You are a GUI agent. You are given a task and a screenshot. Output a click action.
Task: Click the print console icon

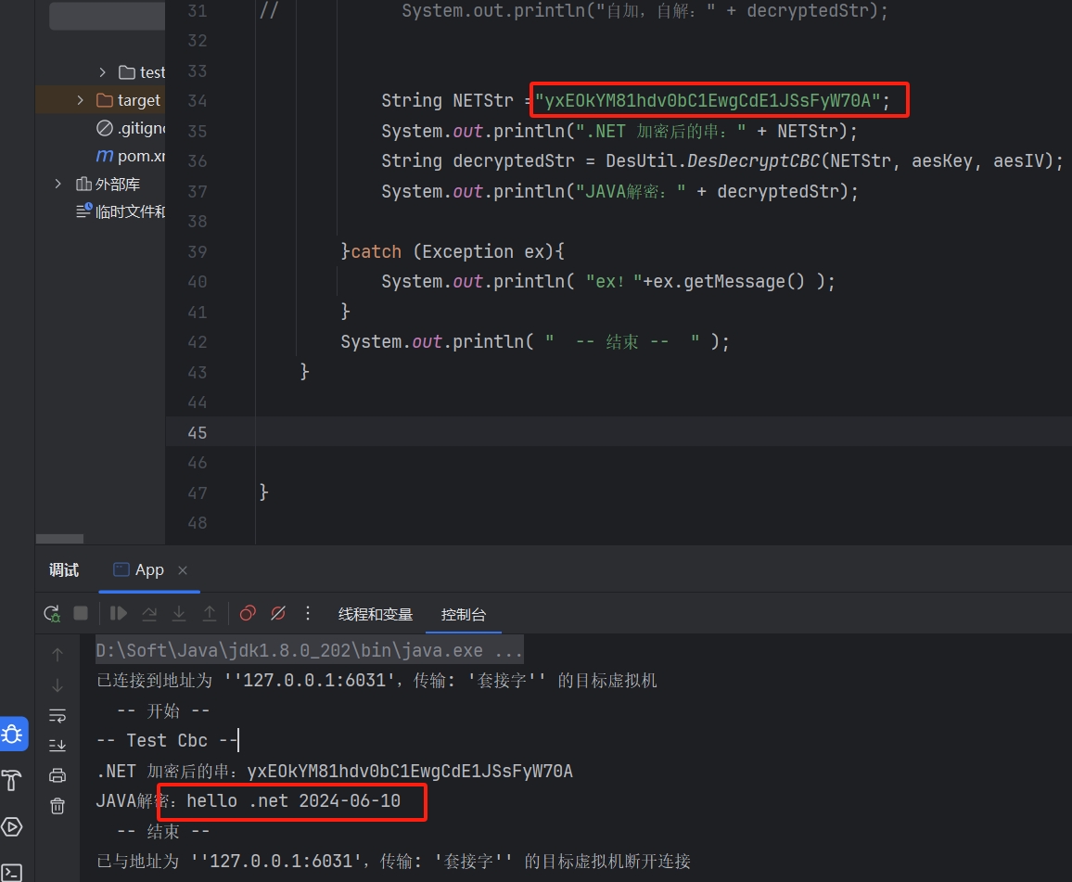click(x=57, y=775)
